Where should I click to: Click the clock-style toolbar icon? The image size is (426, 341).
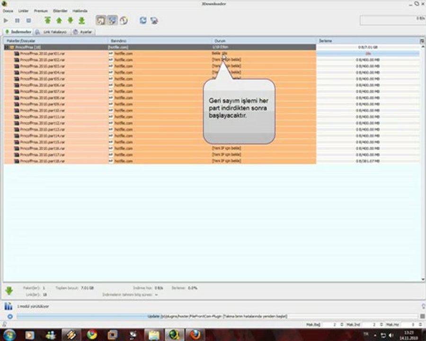(124, 20)
